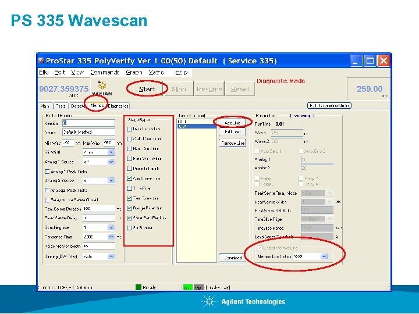Open the Analog1 Source dropdown
Screen dimensions: 419x314
coord(111,162)
